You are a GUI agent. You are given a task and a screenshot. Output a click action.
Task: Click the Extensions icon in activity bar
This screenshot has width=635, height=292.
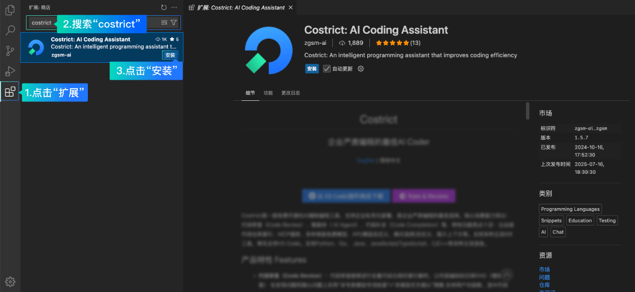coord(10,92)
